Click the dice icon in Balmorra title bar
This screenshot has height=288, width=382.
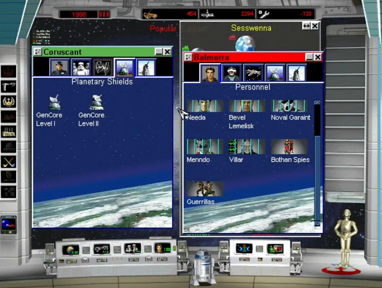coord(188,57)
